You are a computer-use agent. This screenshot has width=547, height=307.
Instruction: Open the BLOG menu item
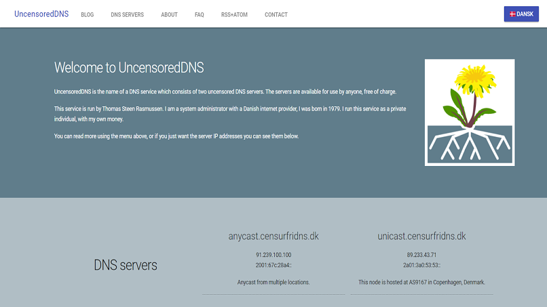[88, 15]
